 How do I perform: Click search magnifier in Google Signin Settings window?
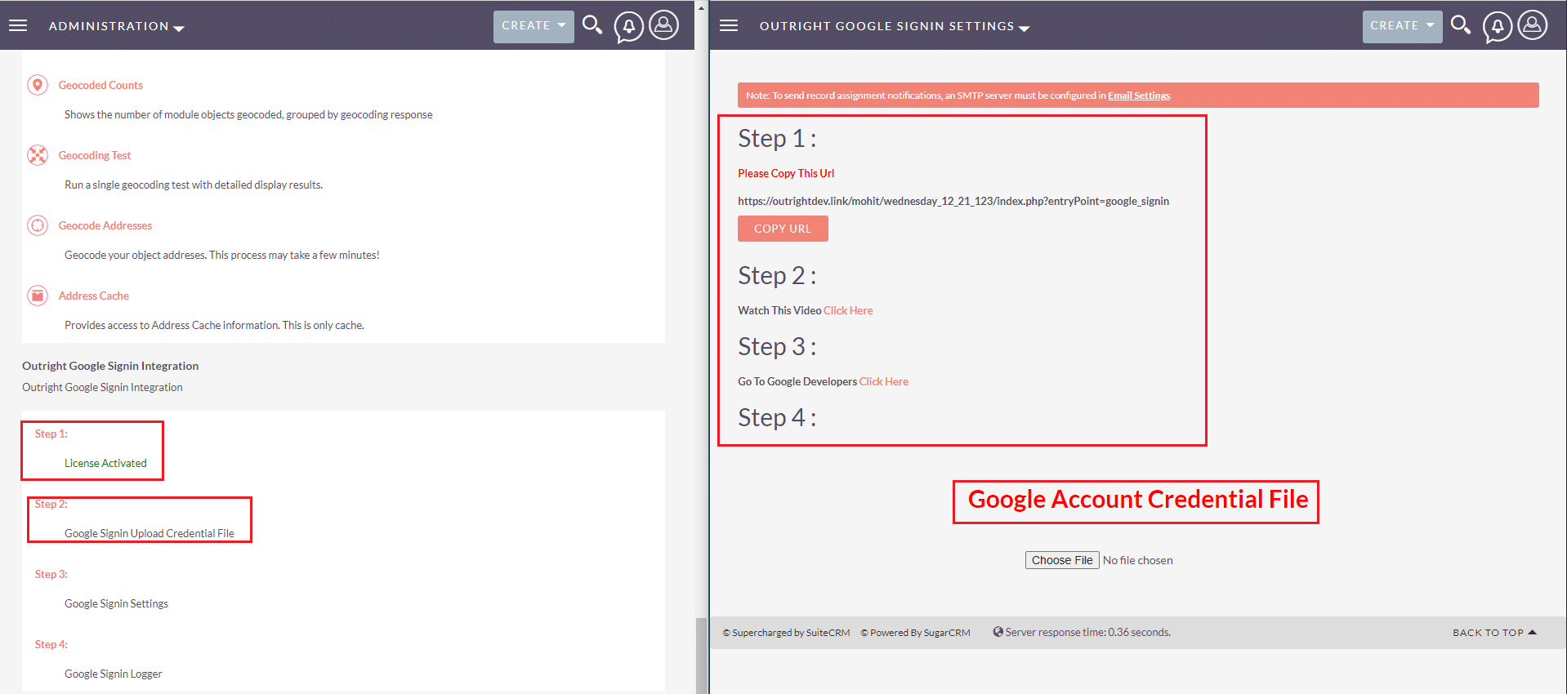pos(1461,25)
